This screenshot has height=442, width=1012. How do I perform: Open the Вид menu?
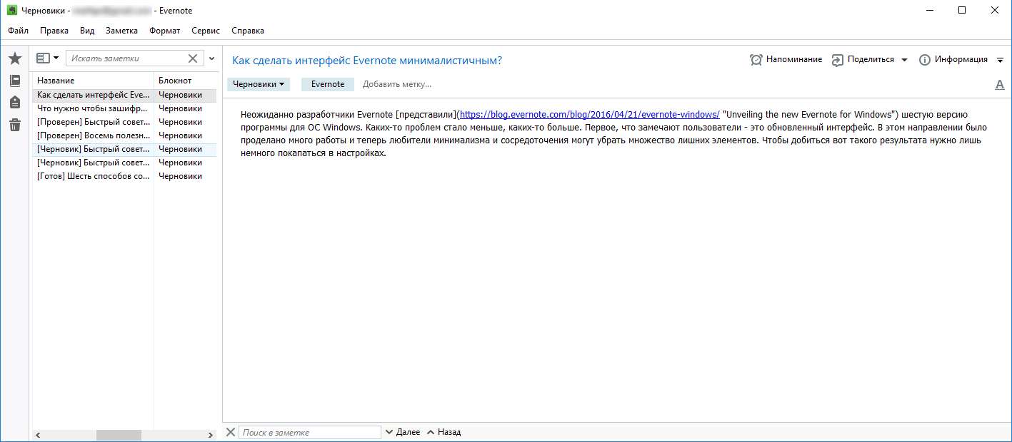[87, 31]
